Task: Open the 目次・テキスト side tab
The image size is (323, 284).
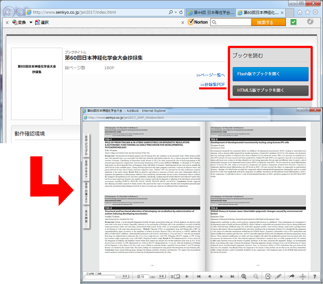Action: click(x=86, y=169)
